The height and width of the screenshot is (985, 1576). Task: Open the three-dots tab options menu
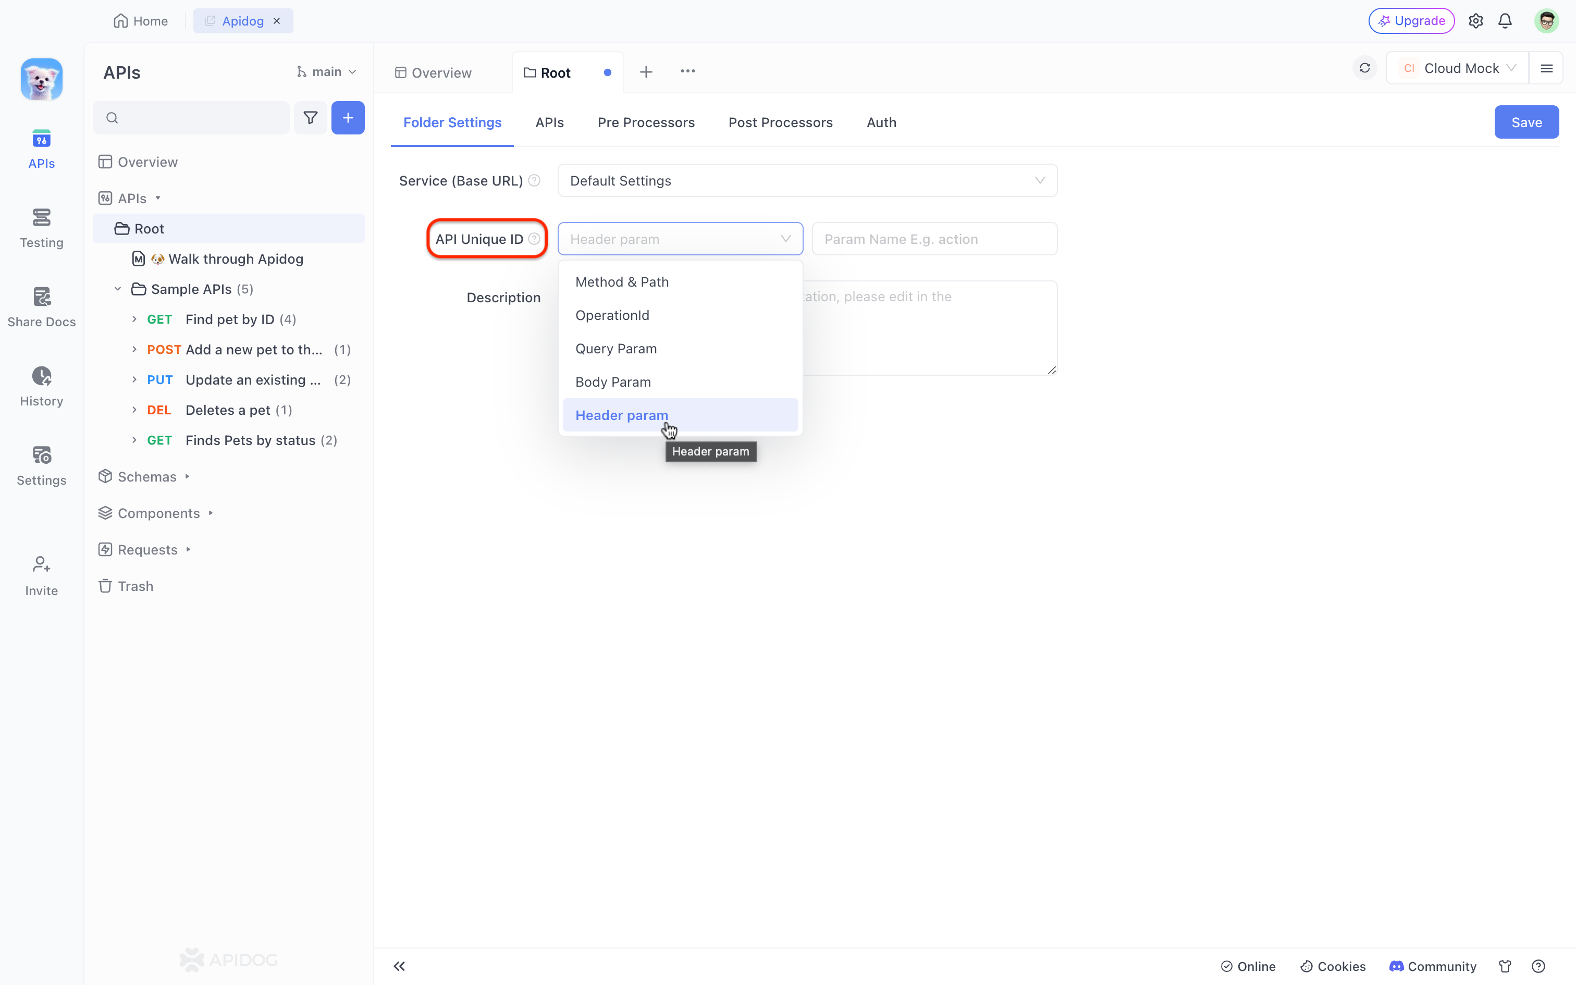point(688,71)
